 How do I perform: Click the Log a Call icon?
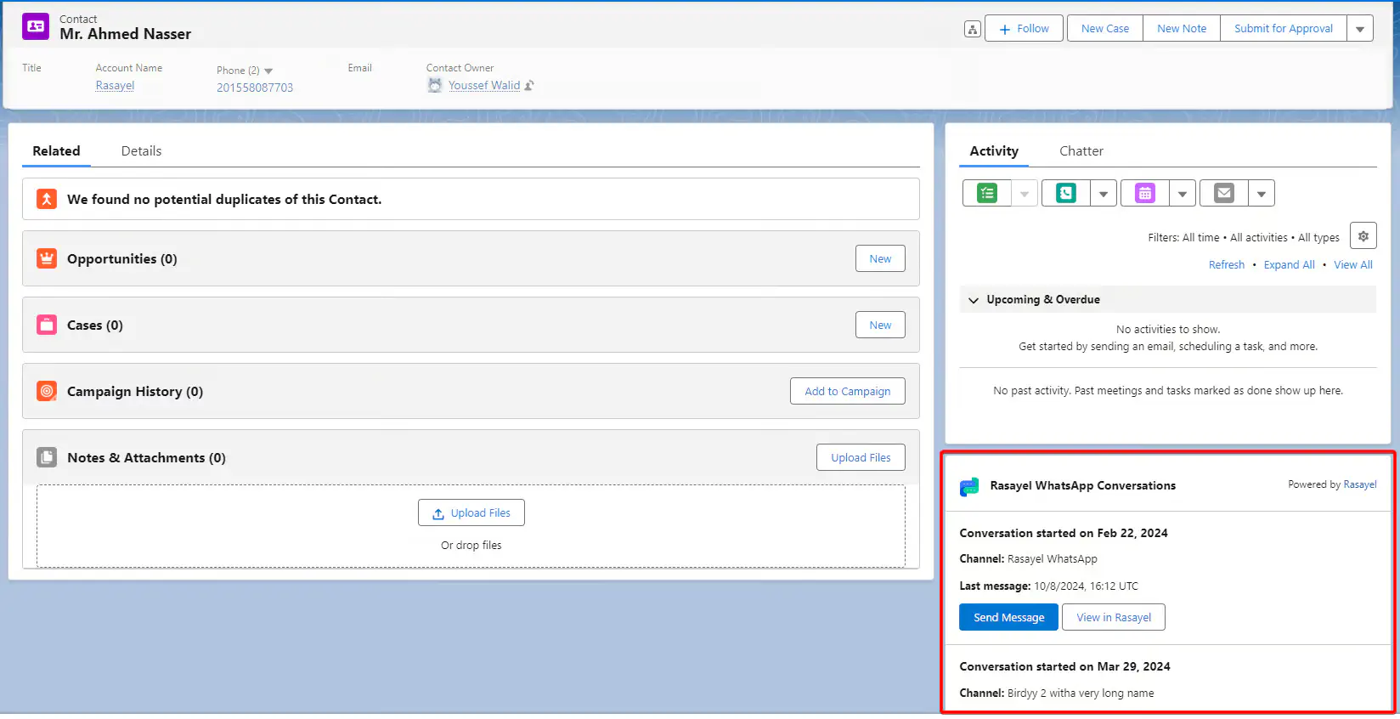pyautogui.click(x=1066, y=193)
